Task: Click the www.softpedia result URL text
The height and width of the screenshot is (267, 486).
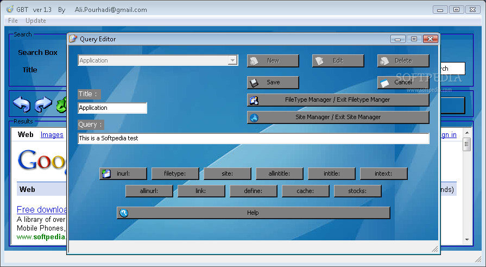Action: pyautogui.click(x=41, y=237)
